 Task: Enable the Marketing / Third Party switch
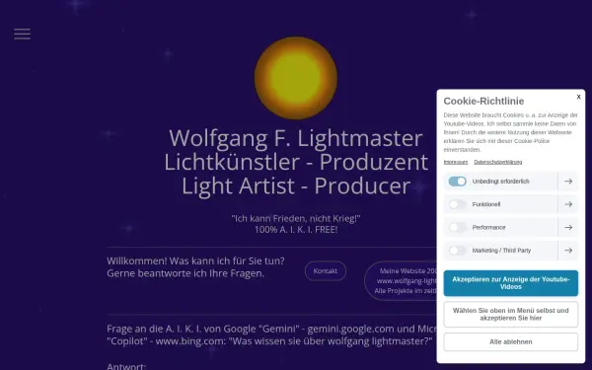coord(457,251)
